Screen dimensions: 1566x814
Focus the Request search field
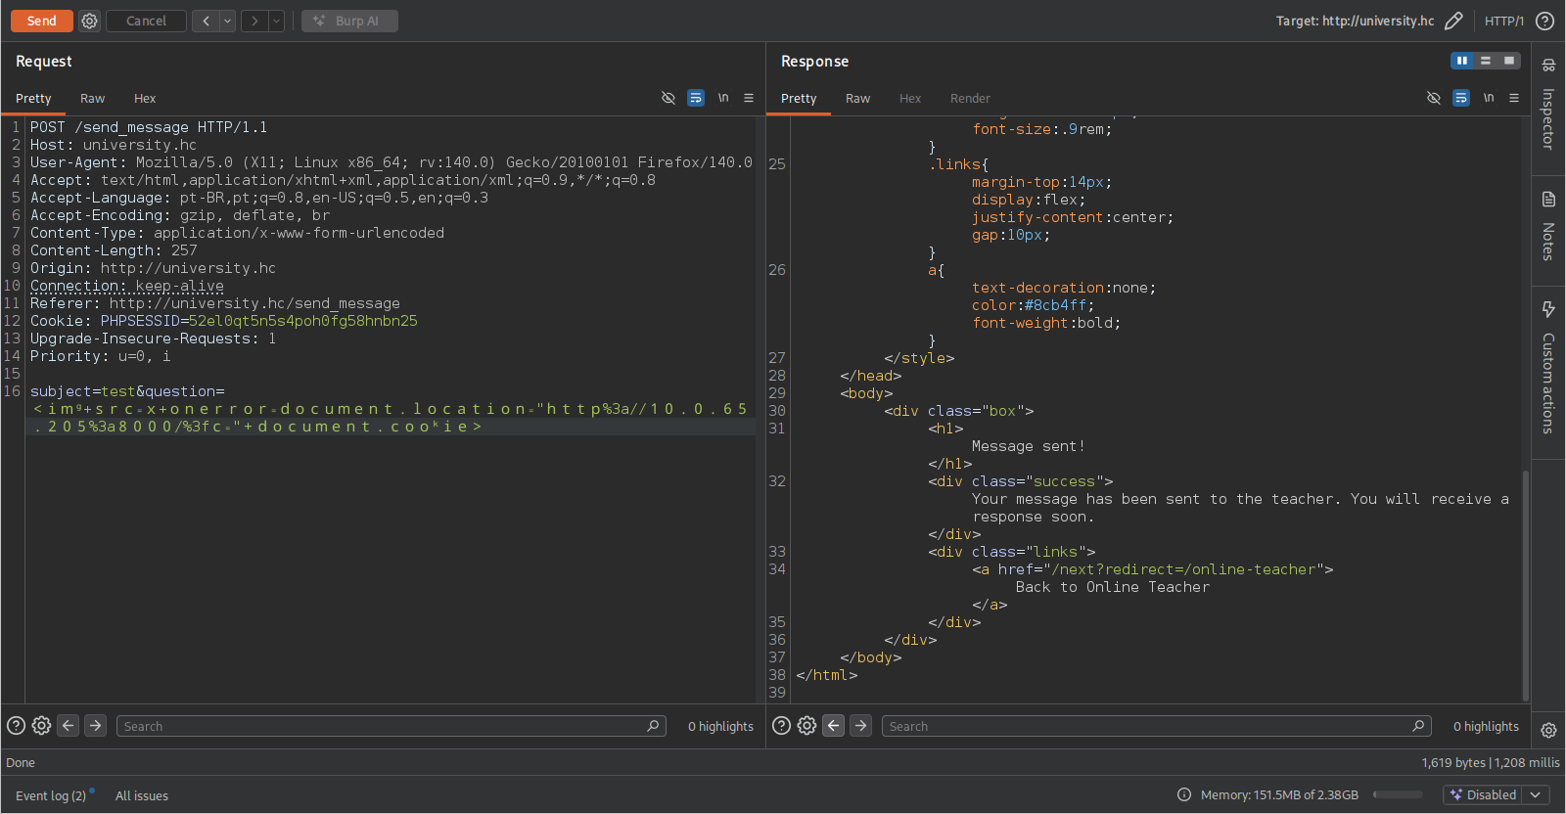tap(391, 726)
